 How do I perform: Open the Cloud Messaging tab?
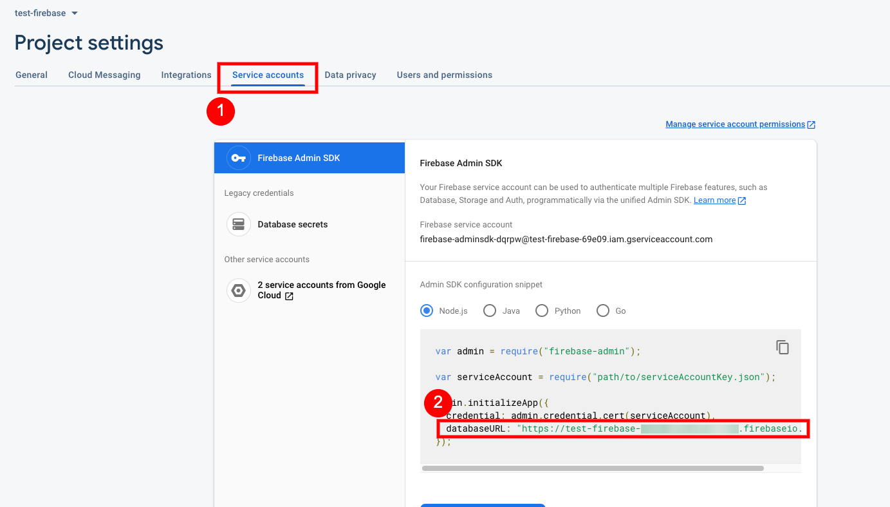coord(104,75)
